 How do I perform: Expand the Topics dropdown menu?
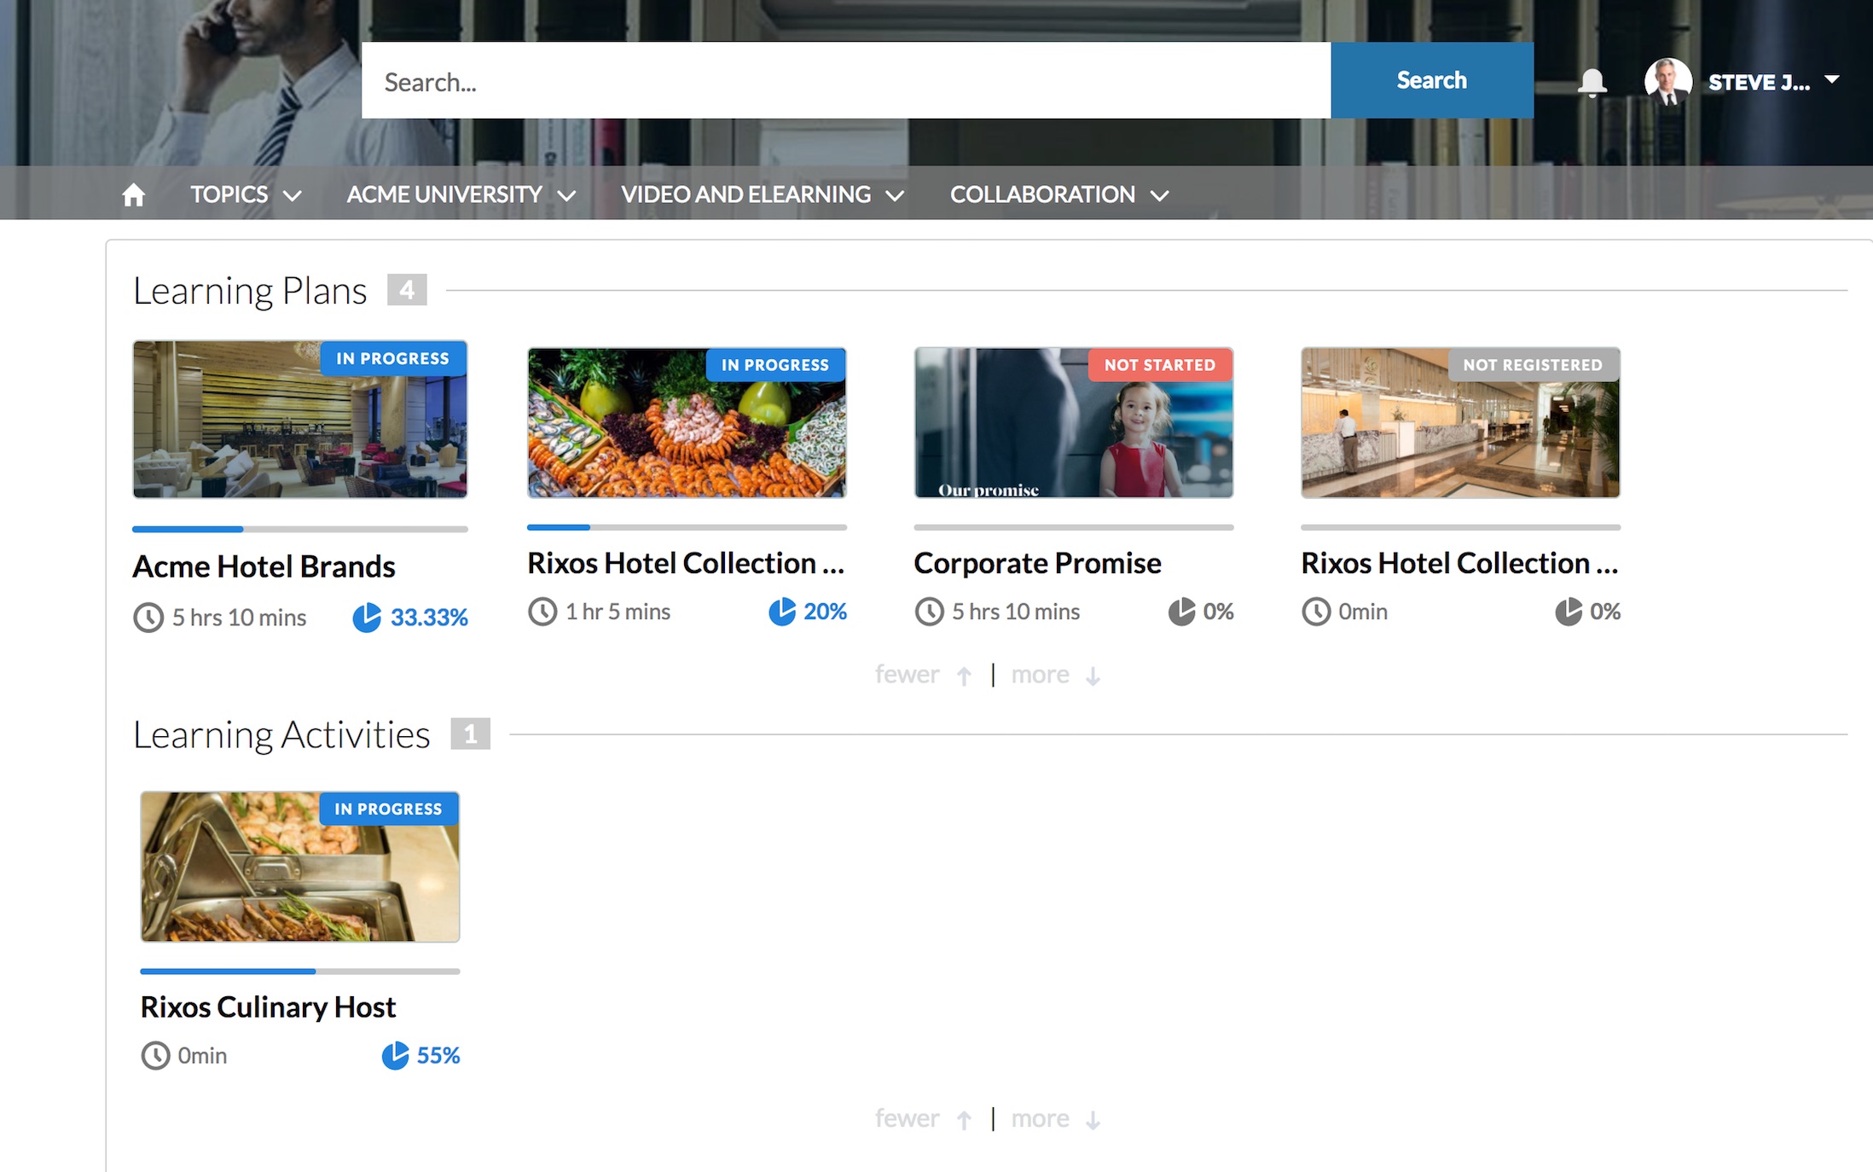click(246, 194)
